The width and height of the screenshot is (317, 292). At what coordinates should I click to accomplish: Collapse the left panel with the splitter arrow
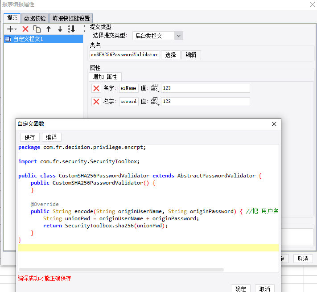point(85,26)
